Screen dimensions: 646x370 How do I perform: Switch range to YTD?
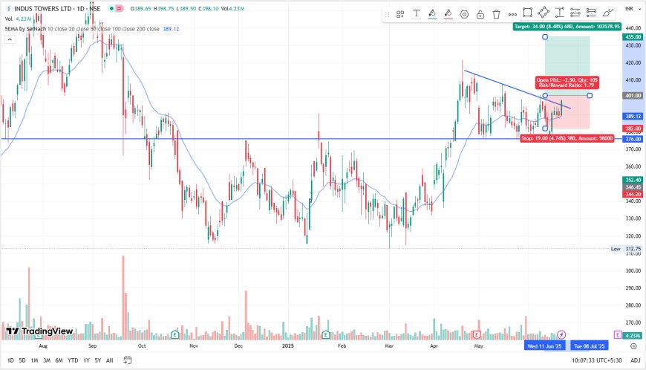coord(73,360)
